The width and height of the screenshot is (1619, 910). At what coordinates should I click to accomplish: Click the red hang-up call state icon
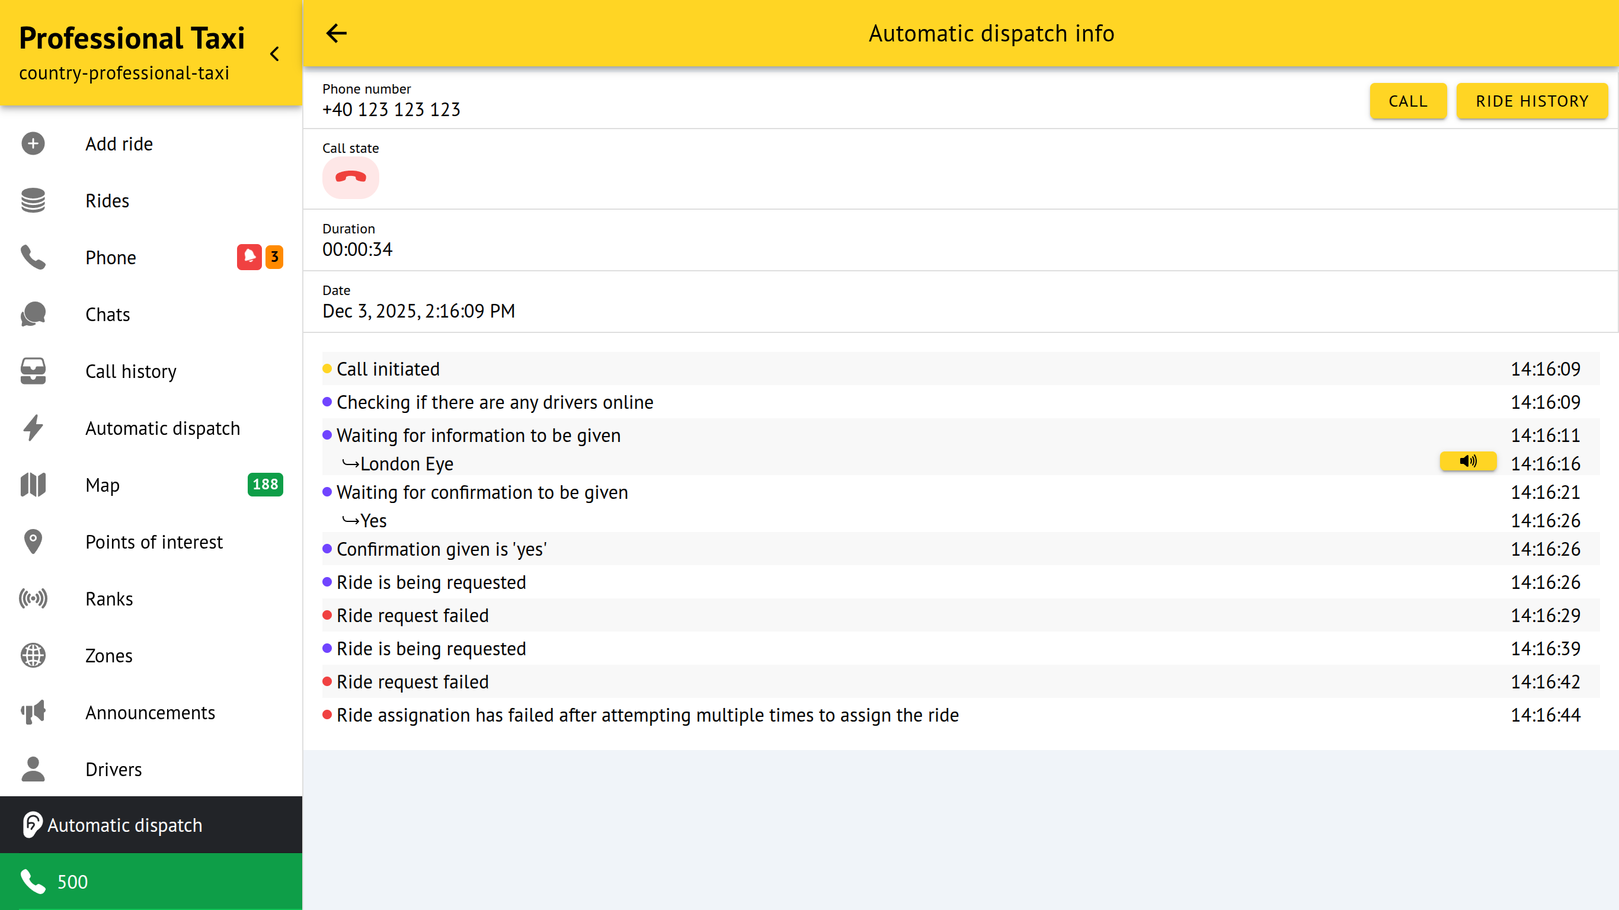click(351, 178)
